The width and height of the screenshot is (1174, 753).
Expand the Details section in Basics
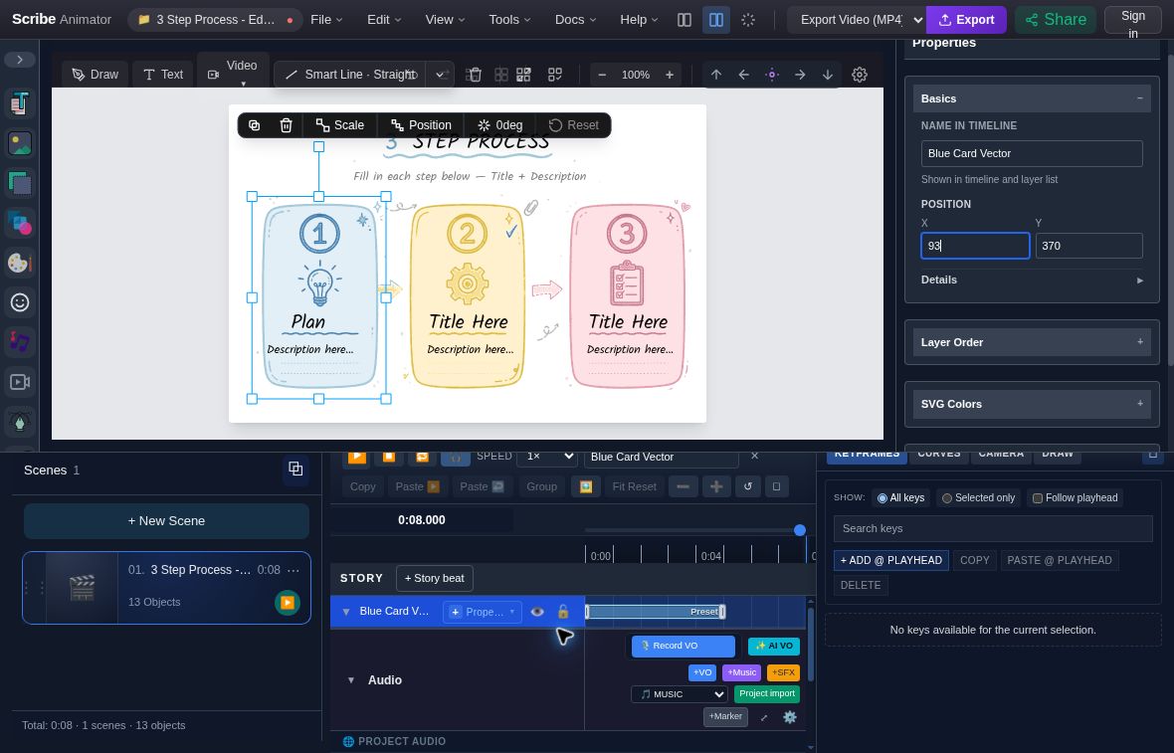(1032, 280)
